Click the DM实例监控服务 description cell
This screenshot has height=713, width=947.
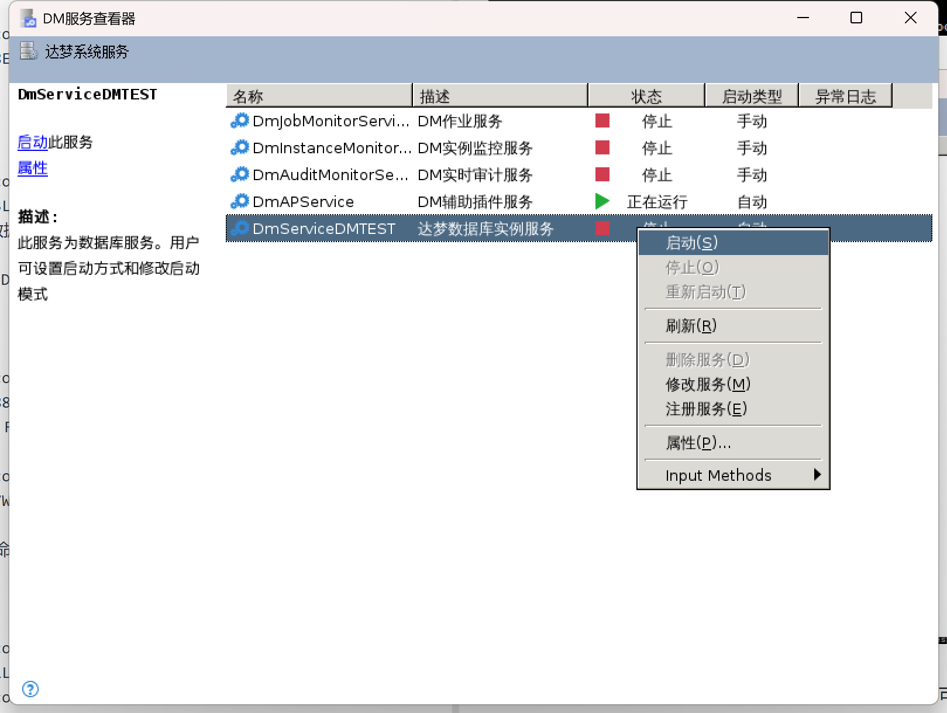click(x=475, y=148)
